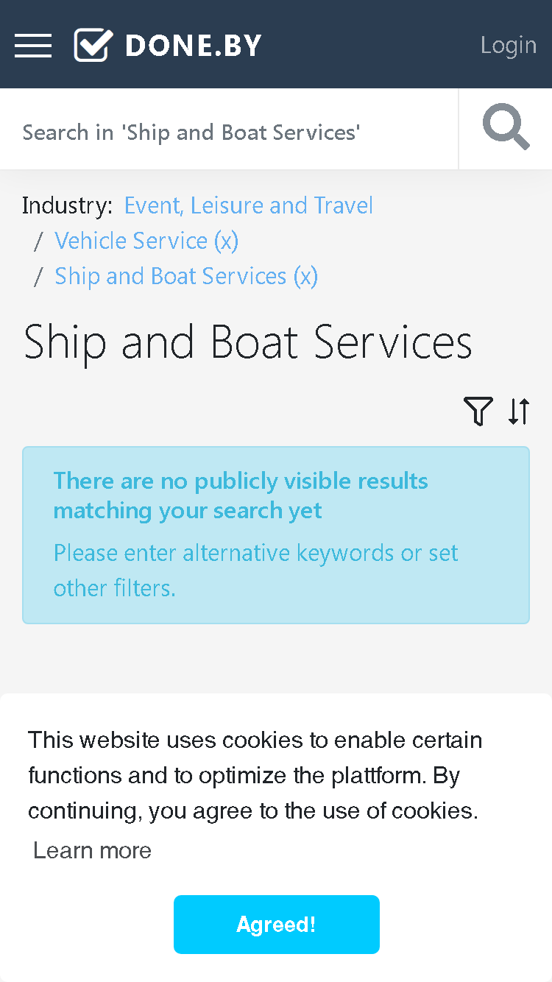Screen dimensions: 552x982
Task: Remove Ship and Boat Services filter (x)
Action: 305,276
